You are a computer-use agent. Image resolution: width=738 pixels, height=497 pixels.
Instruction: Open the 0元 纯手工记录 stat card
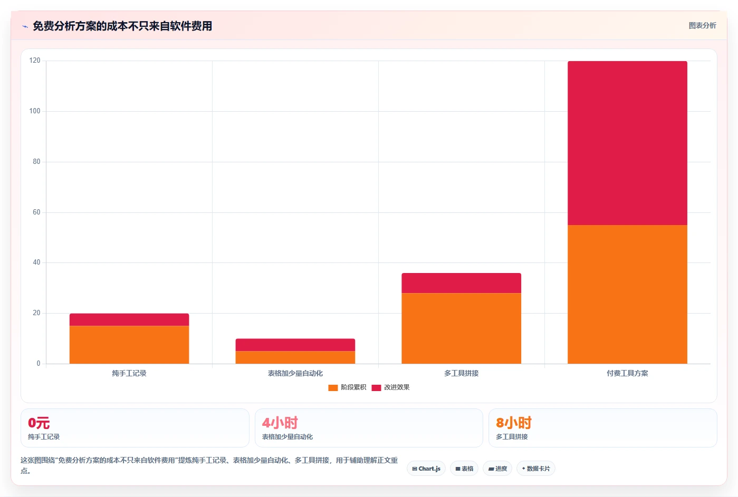135,428
